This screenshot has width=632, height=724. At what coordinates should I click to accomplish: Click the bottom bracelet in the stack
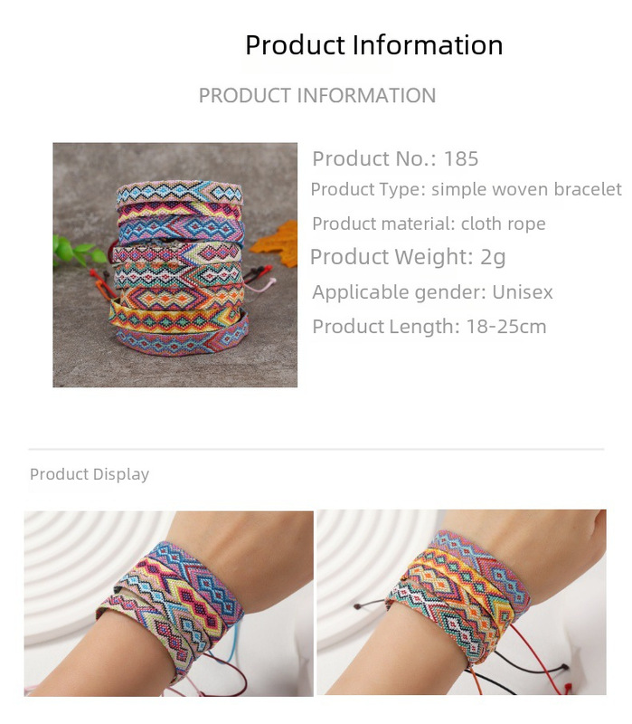tap(184, 341)
